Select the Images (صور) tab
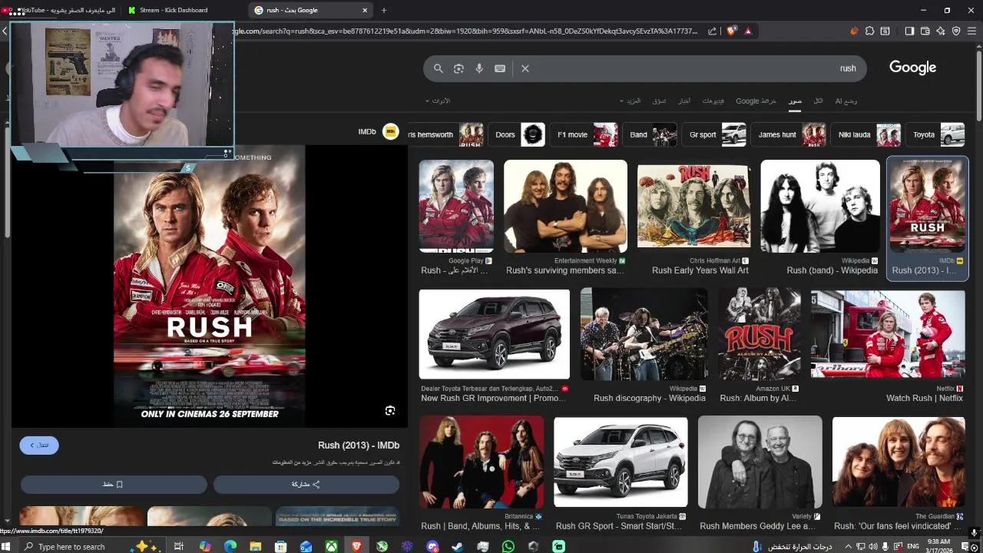The height and width of the screenshot is (553, 983). click(x=795, y=101)
